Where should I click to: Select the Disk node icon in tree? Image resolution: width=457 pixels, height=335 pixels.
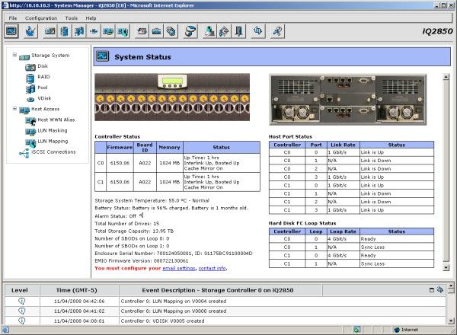(x=30, y=67)
